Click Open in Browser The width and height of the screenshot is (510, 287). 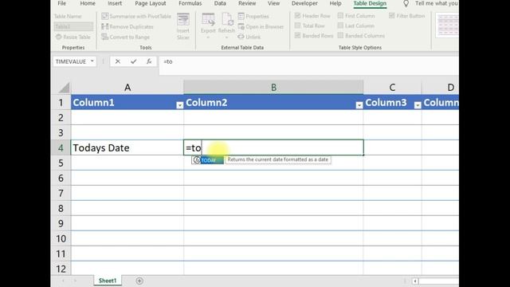pyautogui.click(x=261, y=26)
